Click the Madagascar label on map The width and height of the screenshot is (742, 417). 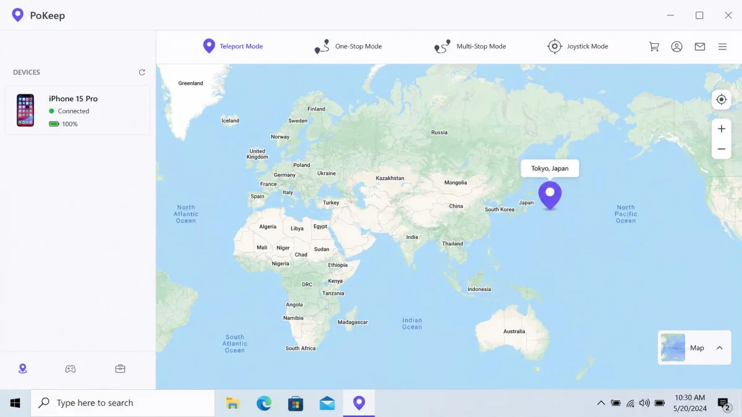tap(352, 322)
